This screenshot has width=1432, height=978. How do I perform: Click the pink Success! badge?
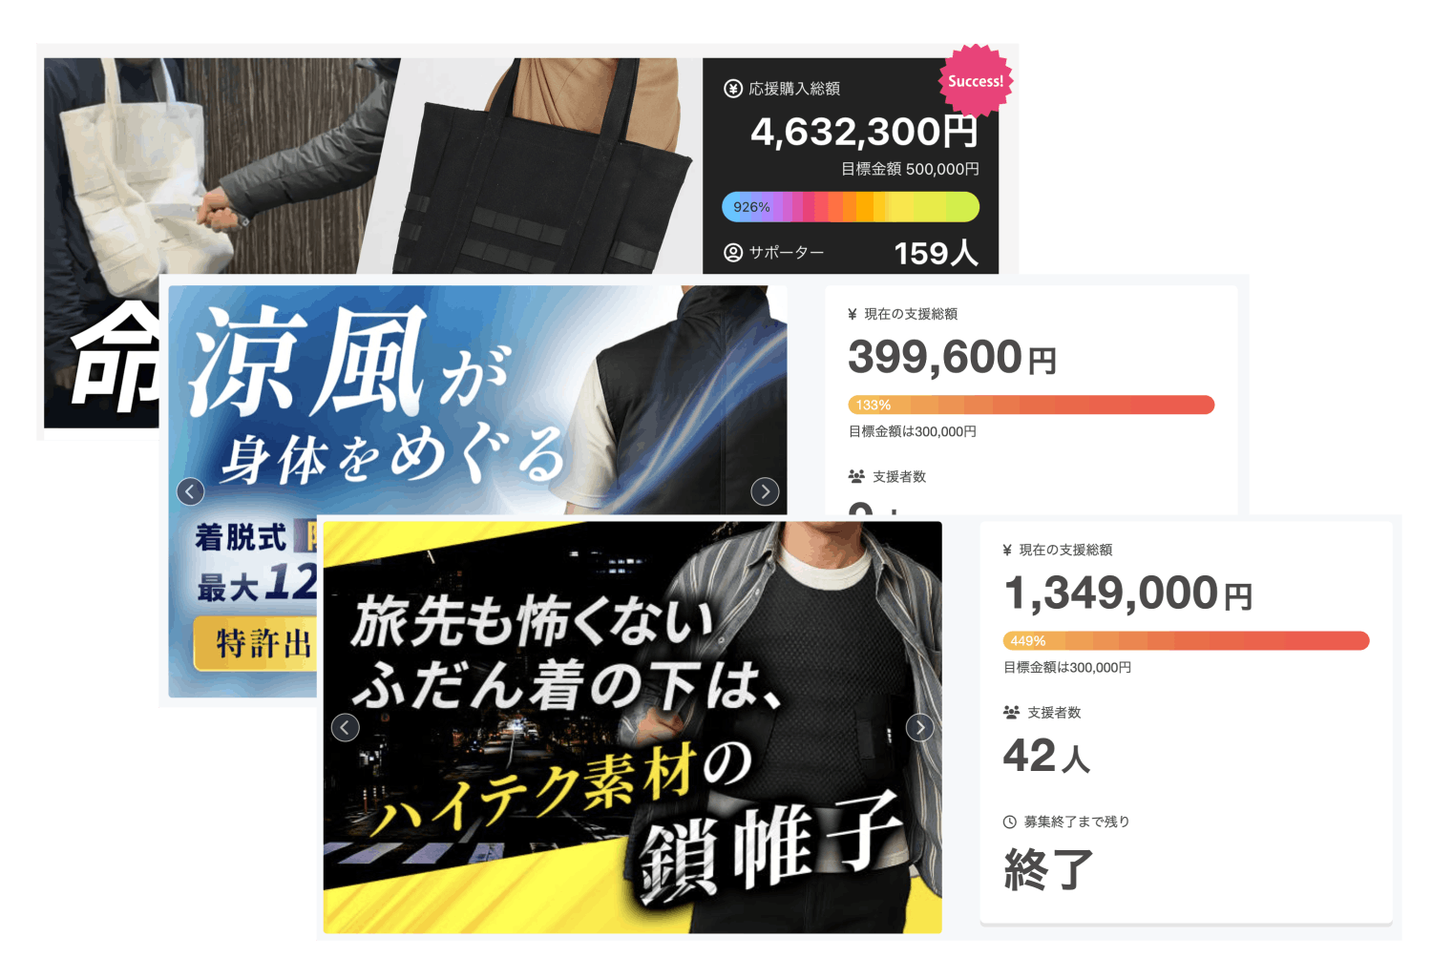[x=976, y=81]
